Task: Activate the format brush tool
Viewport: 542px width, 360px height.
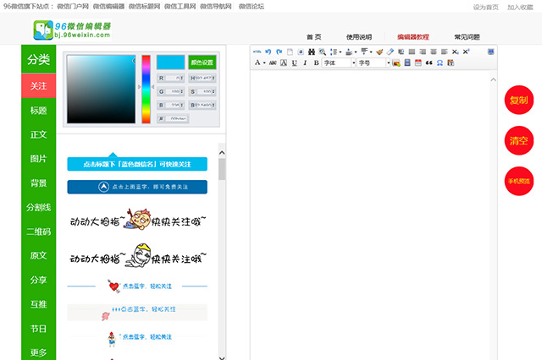Action: coord(379,52)
